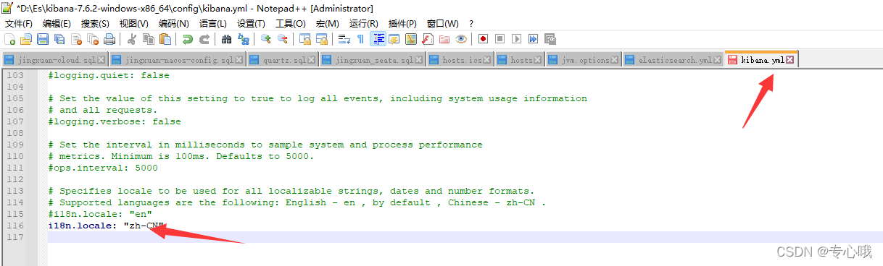Open the 插件(P) menu
Screen dimensions: 883x266
pyautogui.click(x=402, y=24)
